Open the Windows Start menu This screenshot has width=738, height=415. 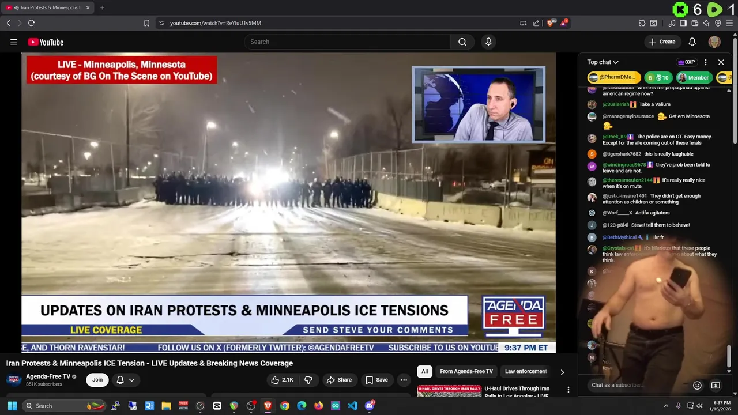12,406
